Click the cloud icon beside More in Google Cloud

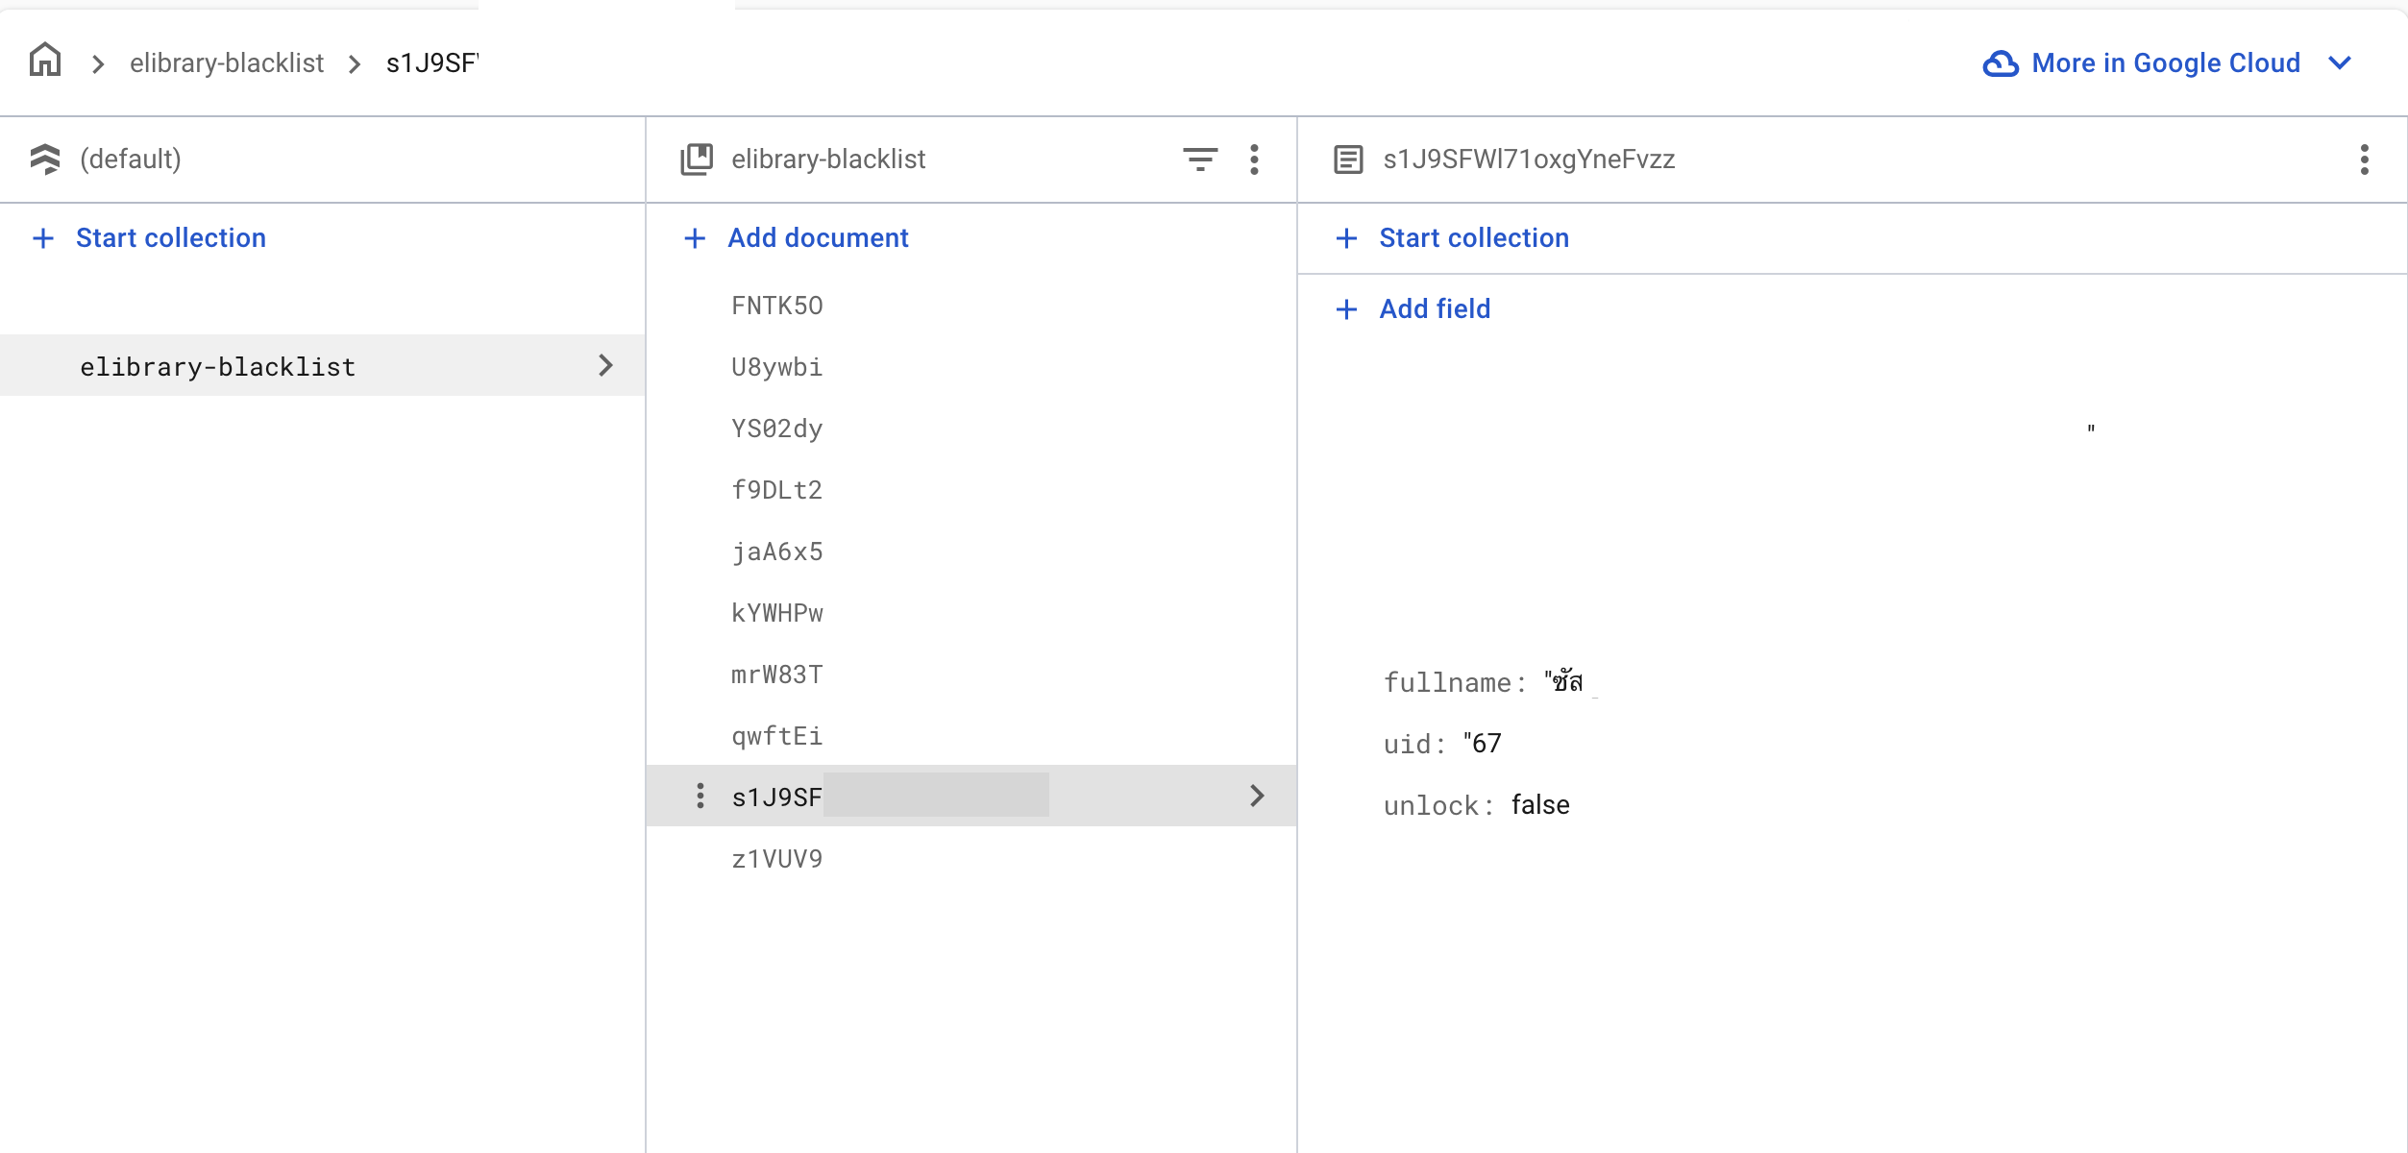tap(2002, 62)
